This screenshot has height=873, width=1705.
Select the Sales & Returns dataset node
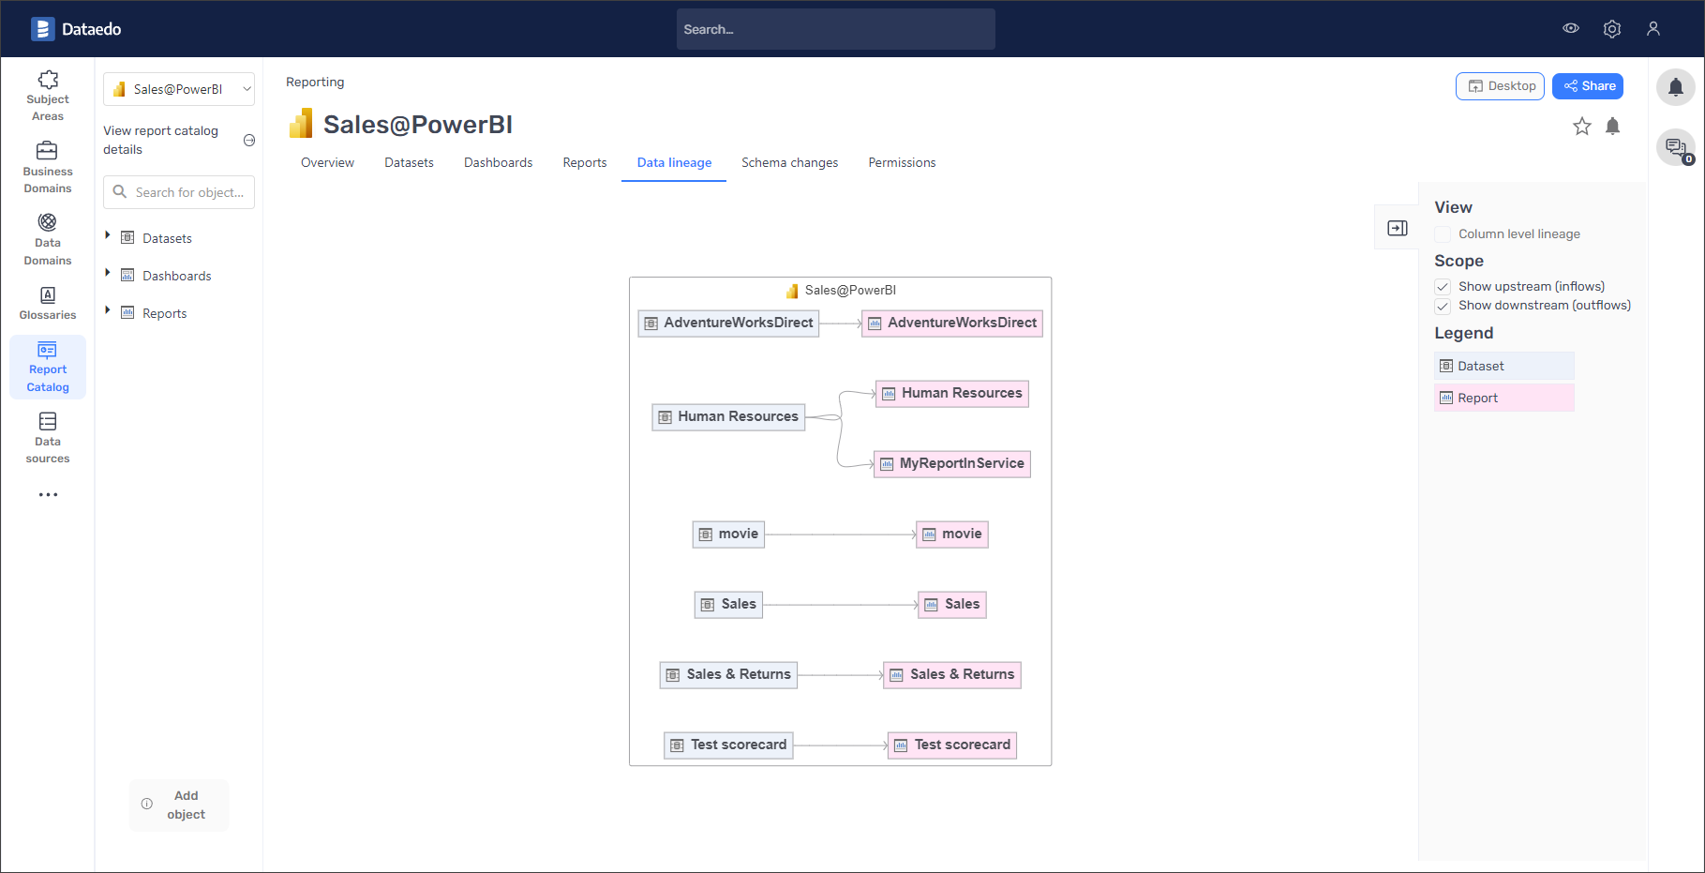(x=728, y=675)
